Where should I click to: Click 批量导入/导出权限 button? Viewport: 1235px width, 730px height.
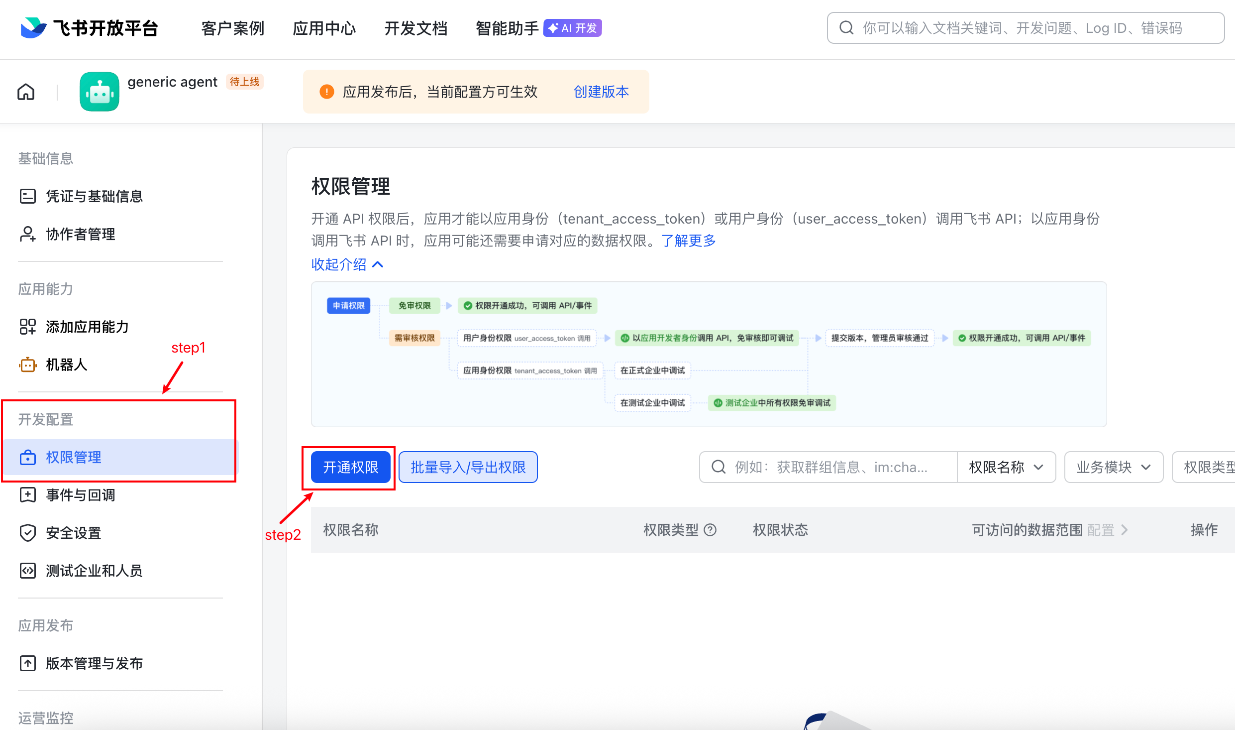(x=468, y=467)
